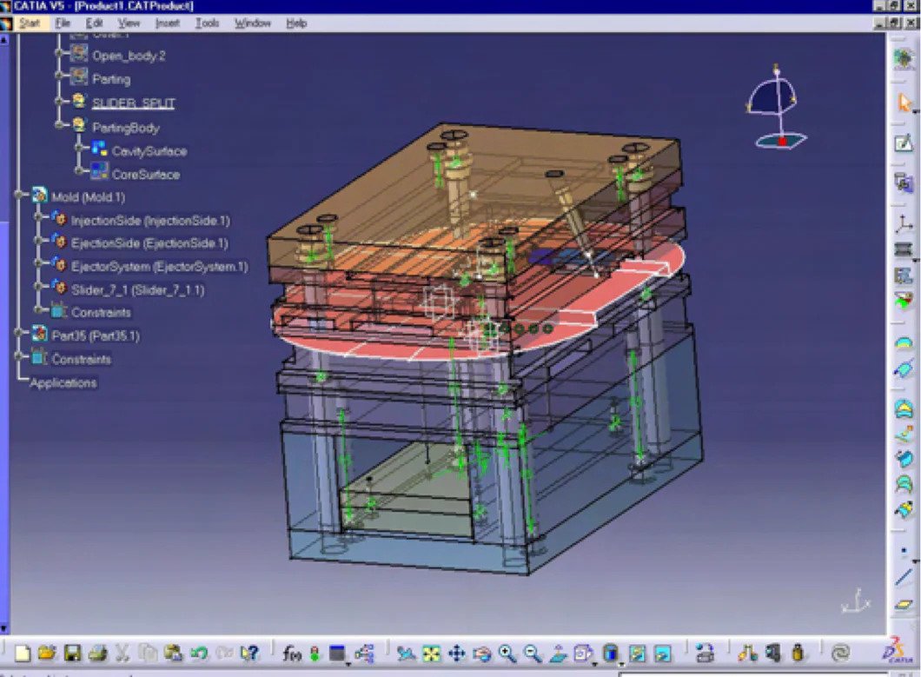Expand the SLIDER_SPLIT tree node

point(59,101)
